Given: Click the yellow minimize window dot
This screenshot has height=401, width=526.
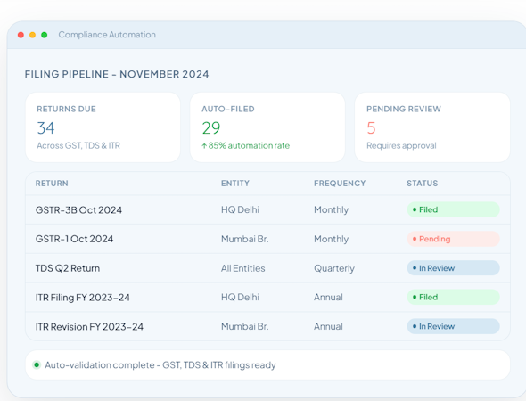Looking at the screenshot, I should point(32,35).
